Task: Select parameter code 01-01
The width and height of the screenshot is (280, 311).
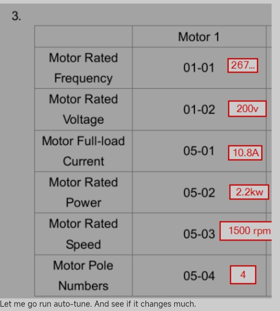Action: [x=199, y=68]
